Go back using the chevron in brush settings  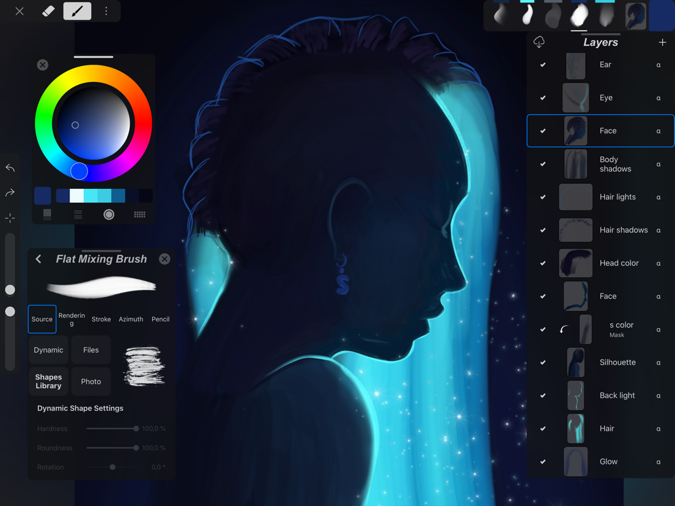click(x=38, y=258)
